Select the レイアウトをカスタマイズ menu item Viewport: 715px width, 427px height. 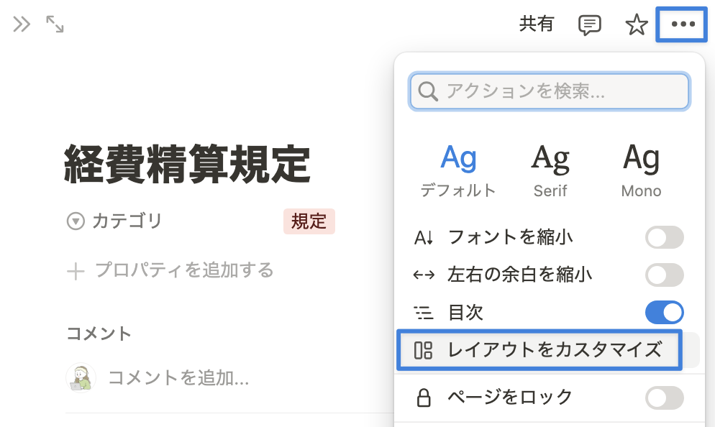pos(539,350)
